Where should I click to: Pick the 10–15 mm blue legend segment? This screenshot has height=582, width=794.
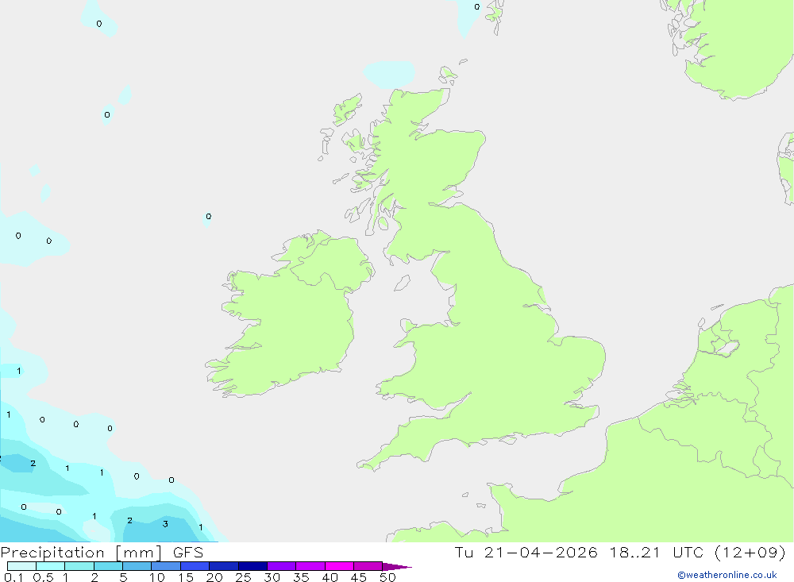click(166, 566)
